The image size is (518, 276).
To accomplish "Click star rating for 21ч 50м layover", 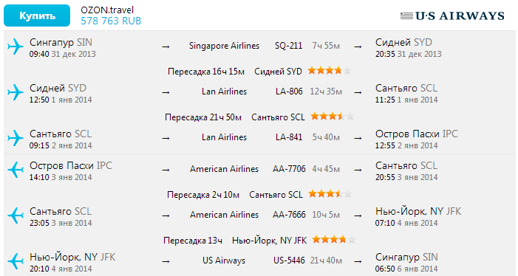I will tap(333, 117).
